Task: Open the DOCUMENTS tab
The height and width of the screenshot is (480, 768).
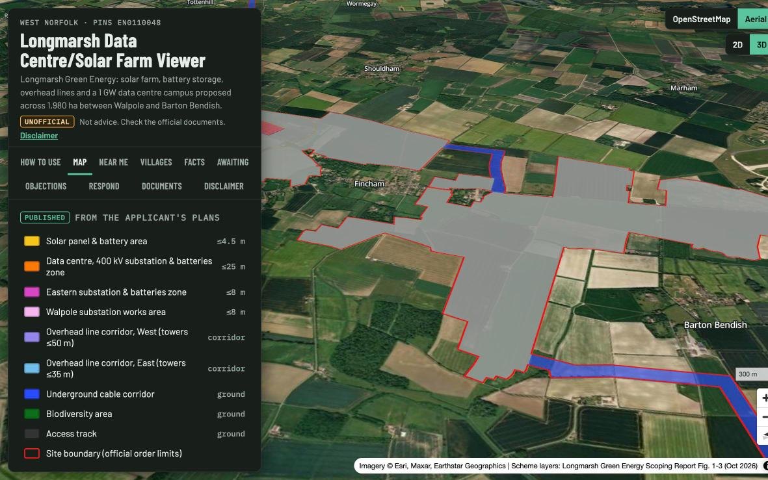Action: click(x=162, y=186)
